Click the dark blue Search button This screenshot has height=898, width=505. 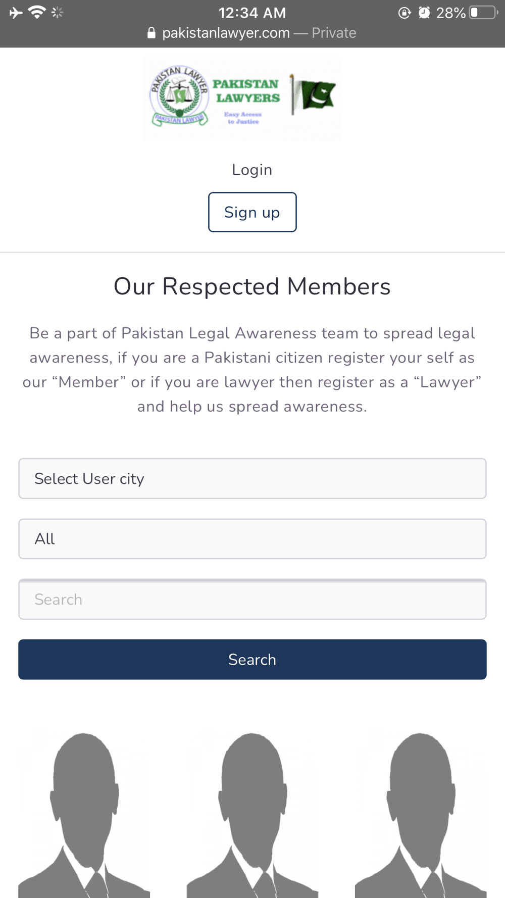tap(252, 660)
